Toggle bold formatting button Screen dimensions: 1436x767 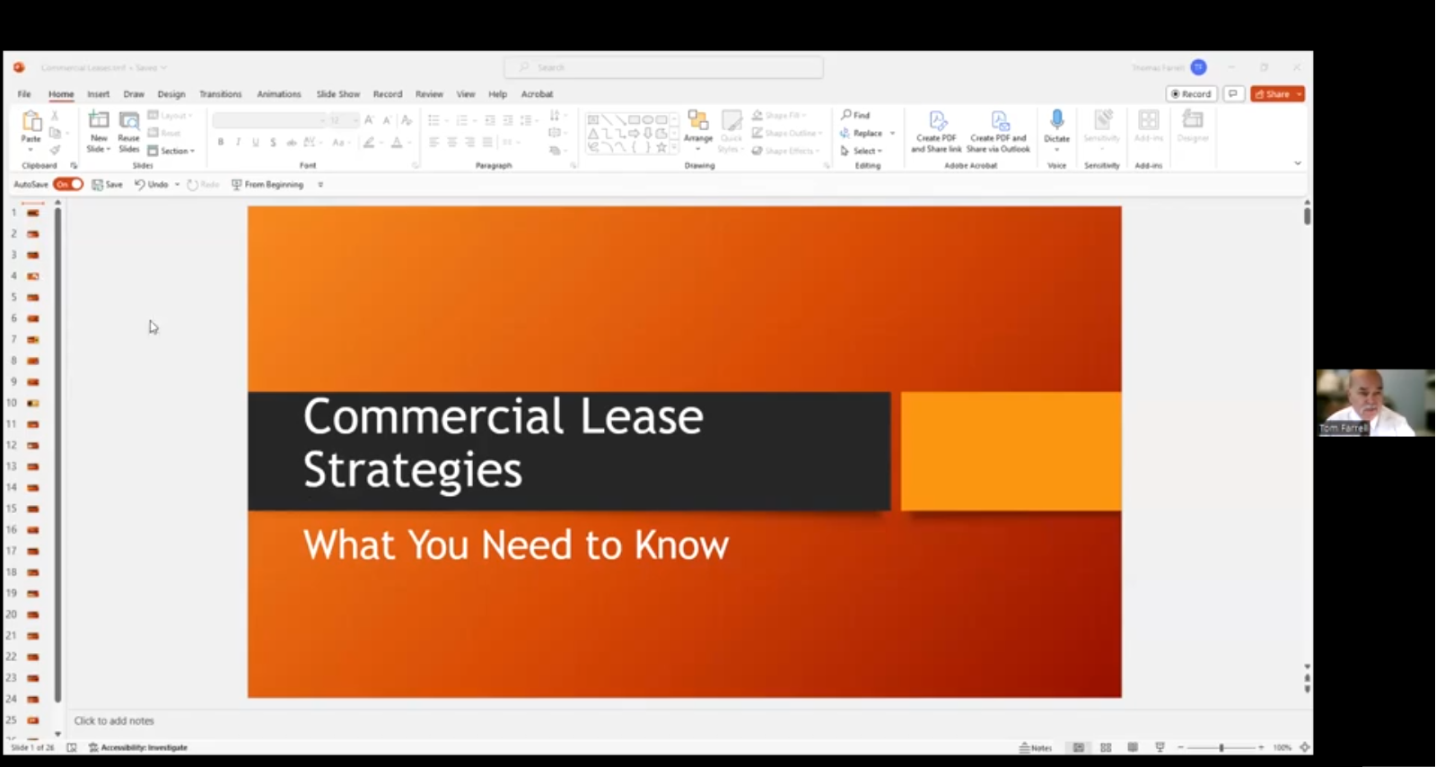(221, 143)
